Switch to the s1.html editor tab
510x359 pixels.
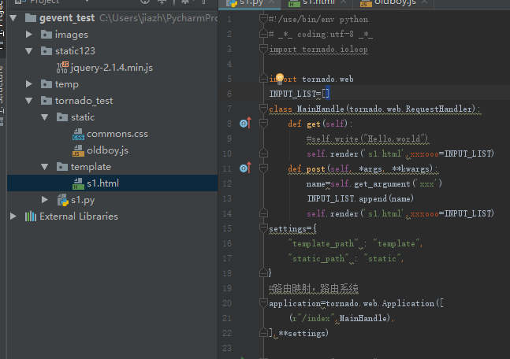(x=318, y=2)
